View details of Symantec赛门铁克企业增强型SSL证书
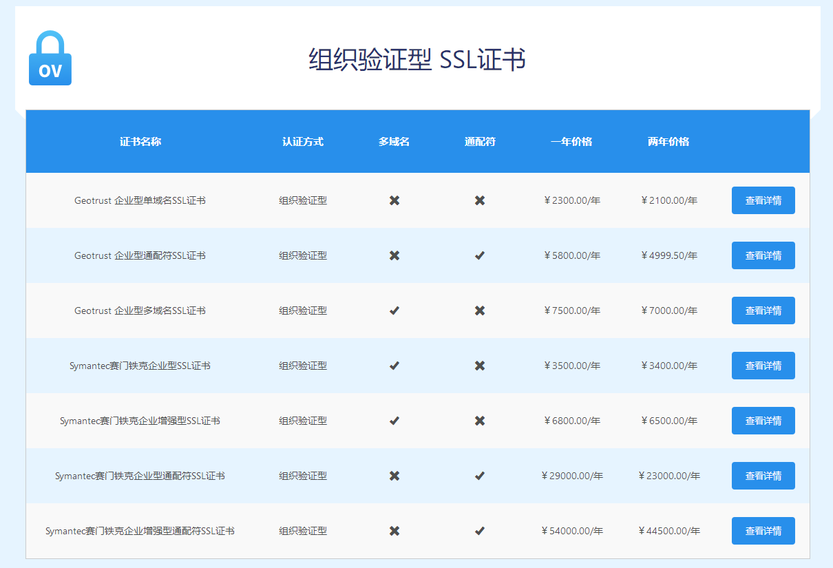Screen dimensions: 833x568 (x=763, y=421)
